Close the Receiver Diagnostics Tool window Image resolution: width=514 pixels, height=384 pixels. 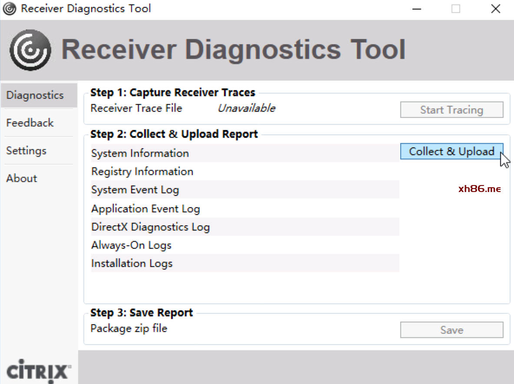pyautogui.click(x=496, y=9)
